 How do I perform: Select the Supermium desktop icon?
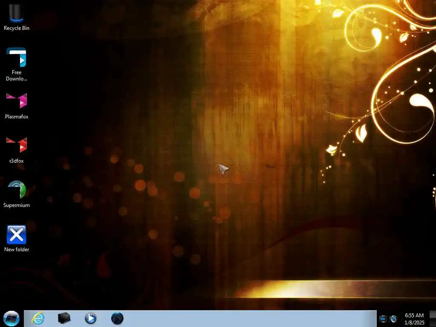pos(17,194)
